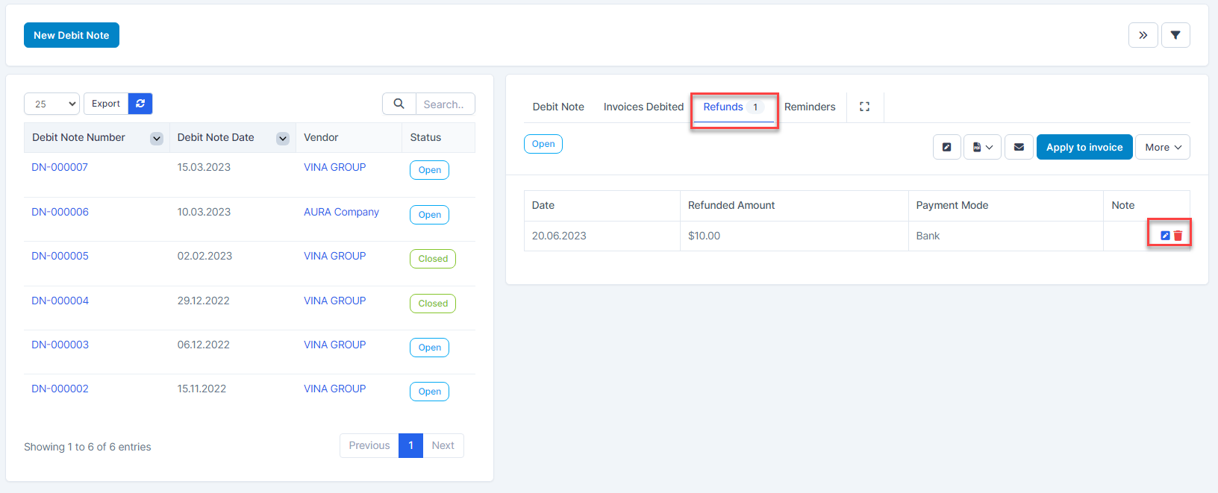Toggle fullscreen view icon beside Reminders
This screenshot has width=1218, height=493.
click(864, 107)
